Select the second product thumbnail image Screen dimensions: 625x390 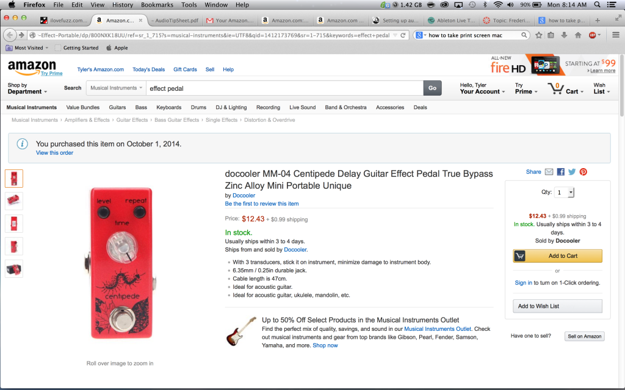pyautogui.click(x=14, y=200)
